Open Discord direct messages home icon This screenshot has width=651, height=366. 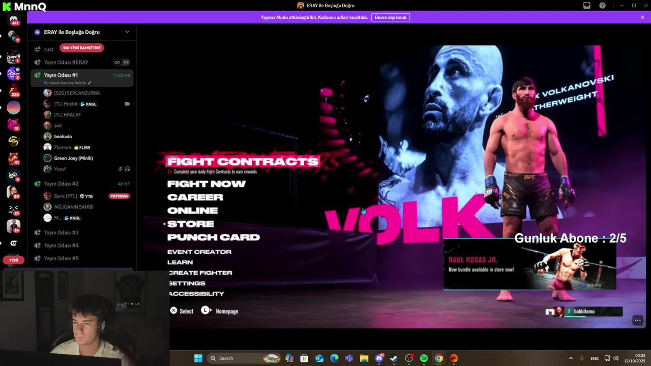[14, 19]
